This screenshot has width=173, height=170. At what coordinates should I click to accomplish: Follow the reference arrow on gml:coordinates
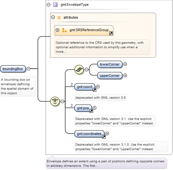pos(104,137)
